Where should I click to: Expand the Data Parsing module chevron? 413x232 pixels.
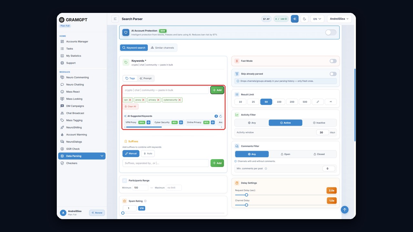[102, 156]
